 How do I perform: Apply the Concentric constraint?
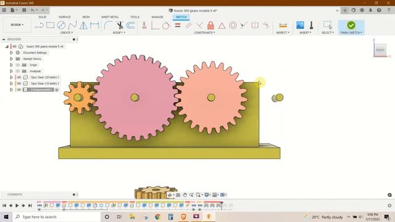233,25
